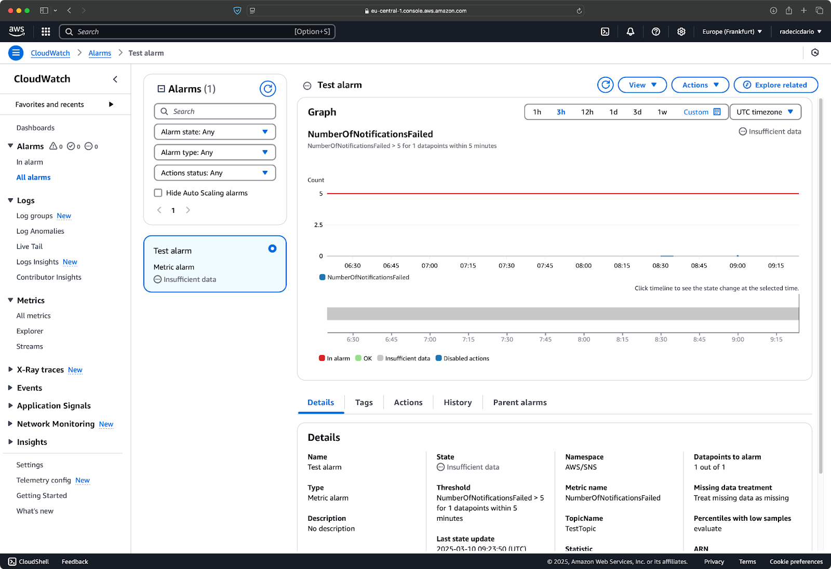Open a new browser tab

(x=804, y=10)
